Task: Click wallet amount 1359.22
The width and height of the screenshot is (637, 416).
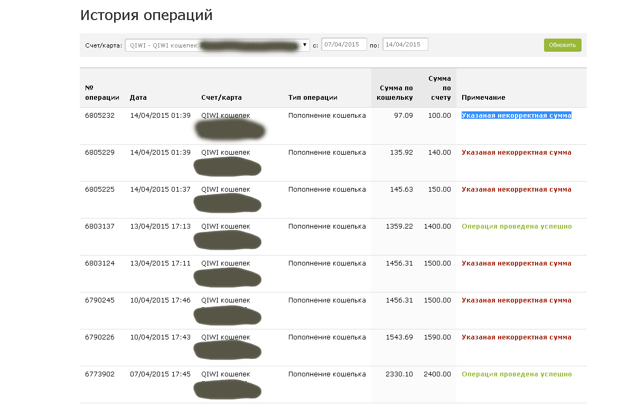Action: tap(399, 226)
